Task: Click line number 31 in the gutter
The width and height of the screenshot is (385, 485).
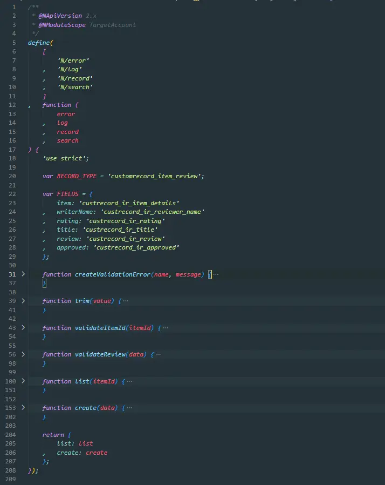Action: coord(12,274)
